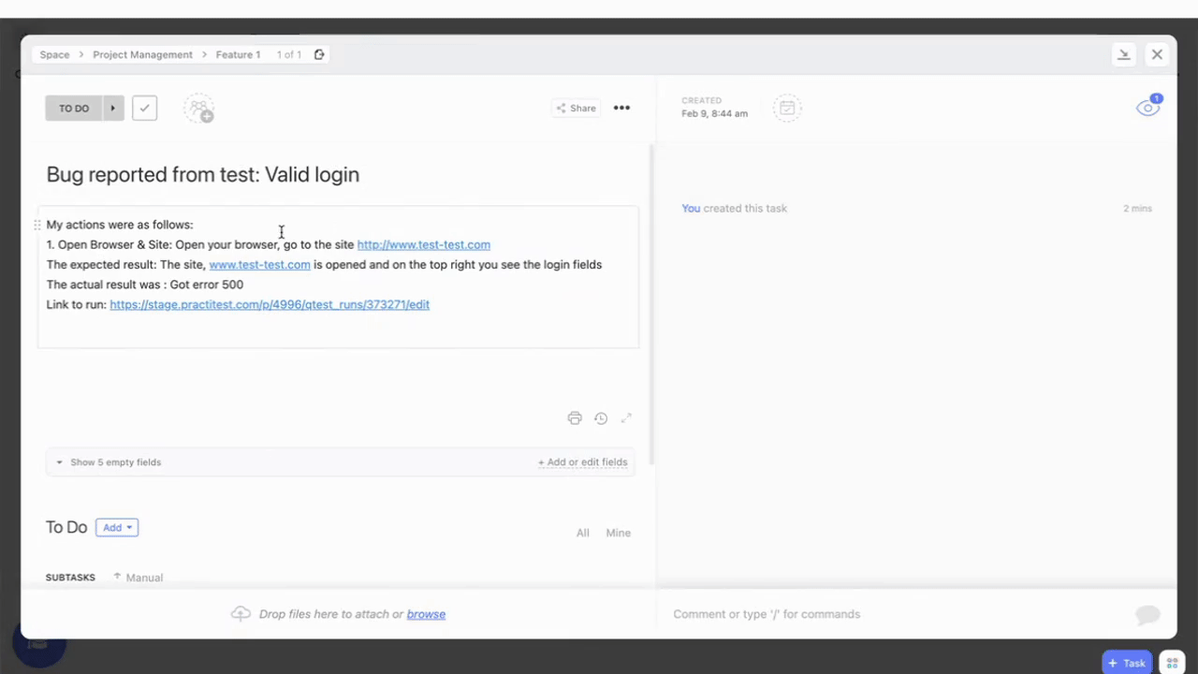
Task: Grab the description block drag handle
Action: tap(37, 225)
